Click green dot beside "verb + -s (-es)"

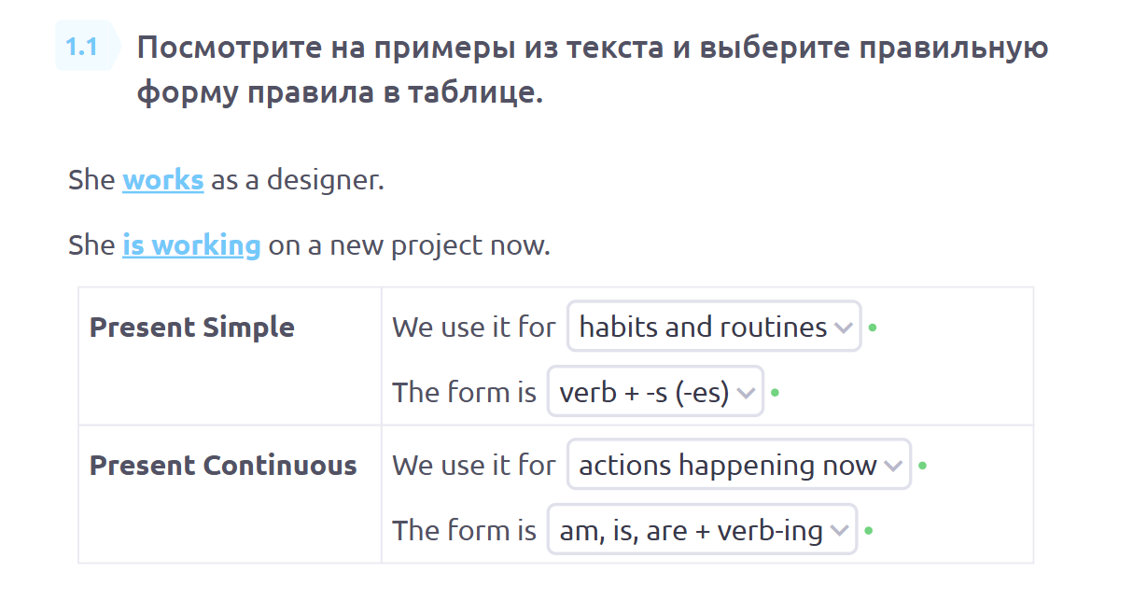point(776,393)
